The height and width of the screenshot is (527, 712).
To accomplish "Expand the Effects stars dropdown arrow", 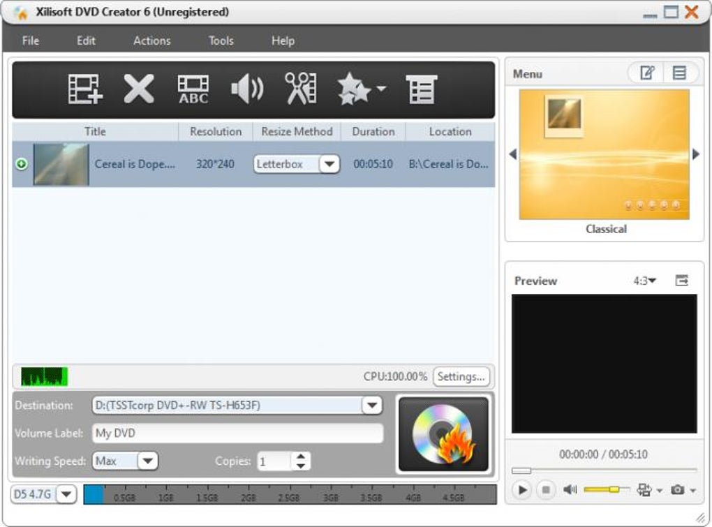I will (381, 88).
